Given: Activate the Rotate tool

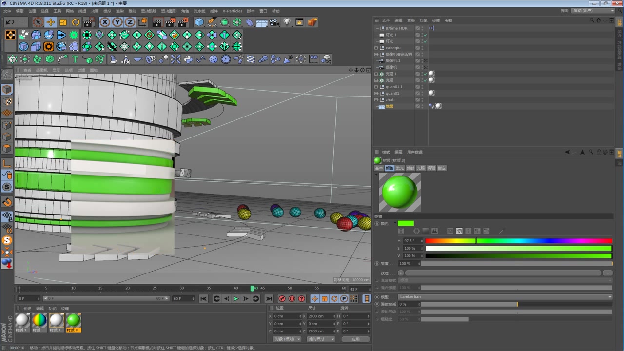Looking at the screenshot, I should point(76,22).
